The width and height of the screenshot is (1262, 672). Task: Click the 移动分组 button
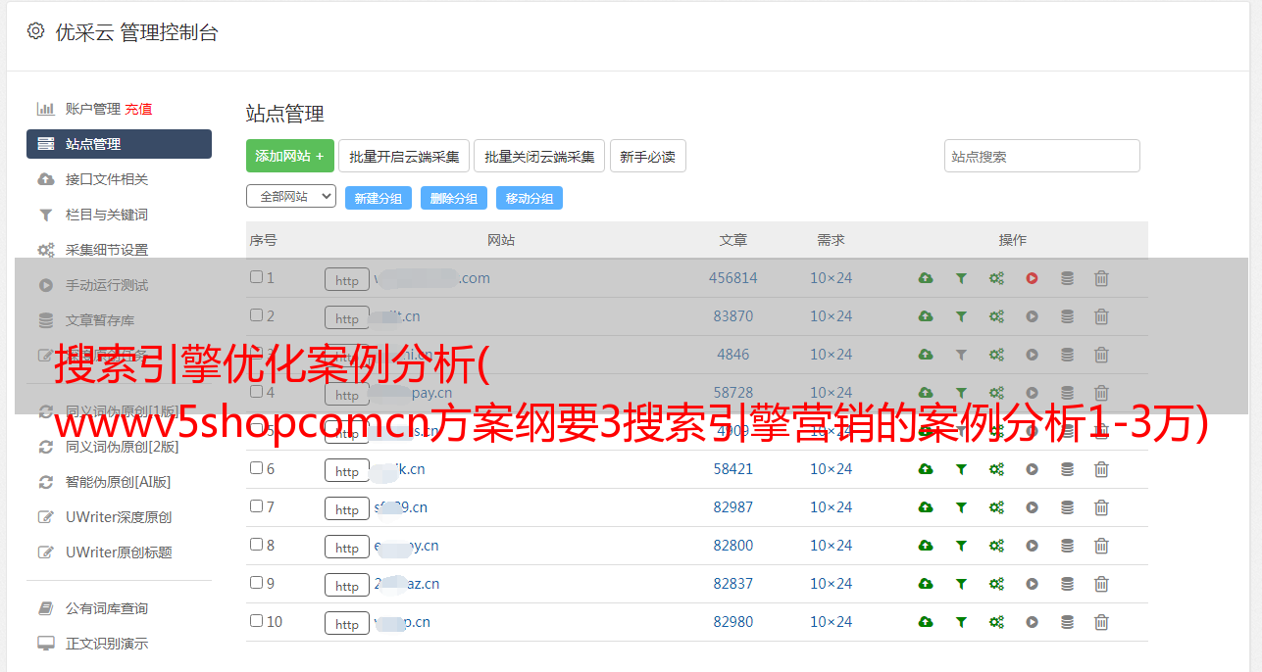pyautogui.click(x=530, y=198)
